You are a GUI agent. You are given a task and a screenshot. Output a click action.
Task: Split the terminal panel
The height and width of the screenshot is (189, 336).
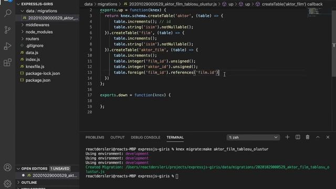pos(298,137)
